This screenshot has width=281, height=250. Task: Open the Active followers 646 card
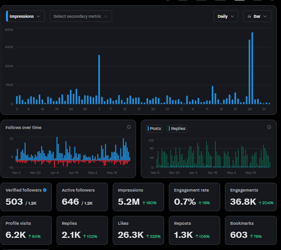tap(82, 197)
